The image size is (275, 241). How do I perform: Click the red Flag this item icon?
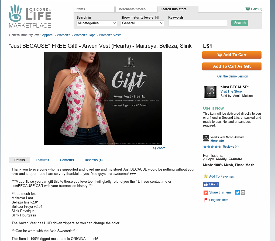(205, 200)
